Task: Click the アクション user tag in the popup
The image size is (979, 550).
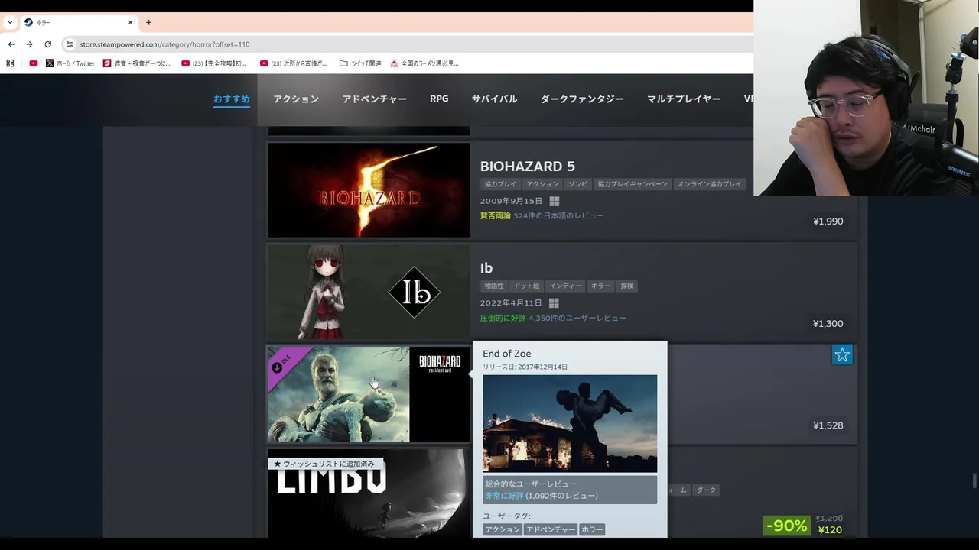Action: pos(503,529)
